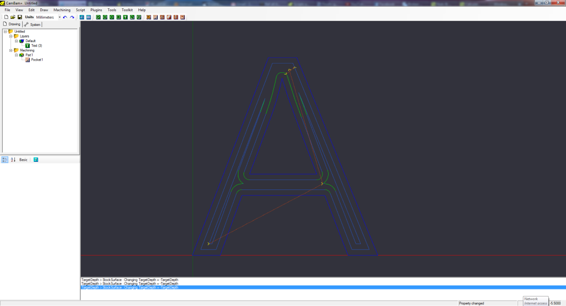Collapse the Part1 node

point(16,55)
